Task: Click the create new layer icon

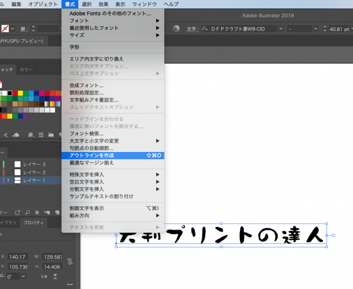Action: [x=57, y=212]
